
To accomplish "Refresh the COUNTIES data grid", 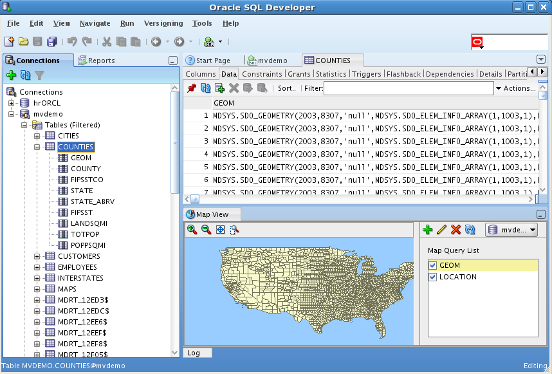I will (206, 88).
